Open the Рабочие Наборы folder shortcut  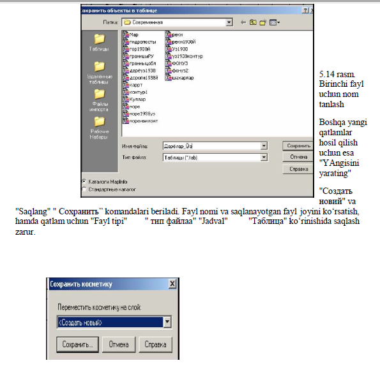(x=99, y=128)
